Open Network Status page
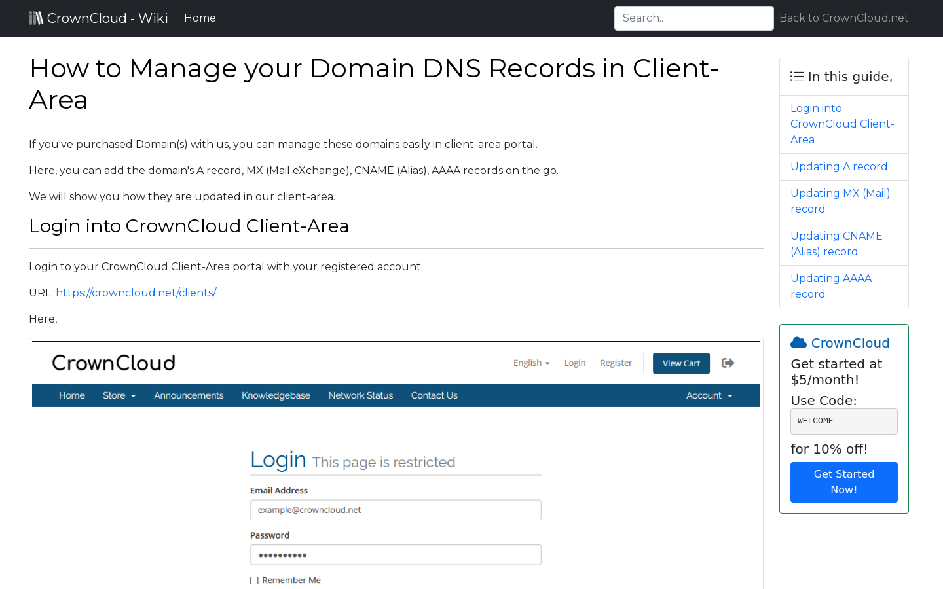This screenshot has height=589, width=943. (x=360, y=395)
